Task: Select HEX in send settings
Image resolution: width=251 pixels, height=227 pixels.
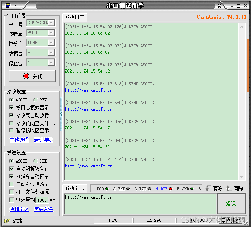Action: (x=40, y=161)
